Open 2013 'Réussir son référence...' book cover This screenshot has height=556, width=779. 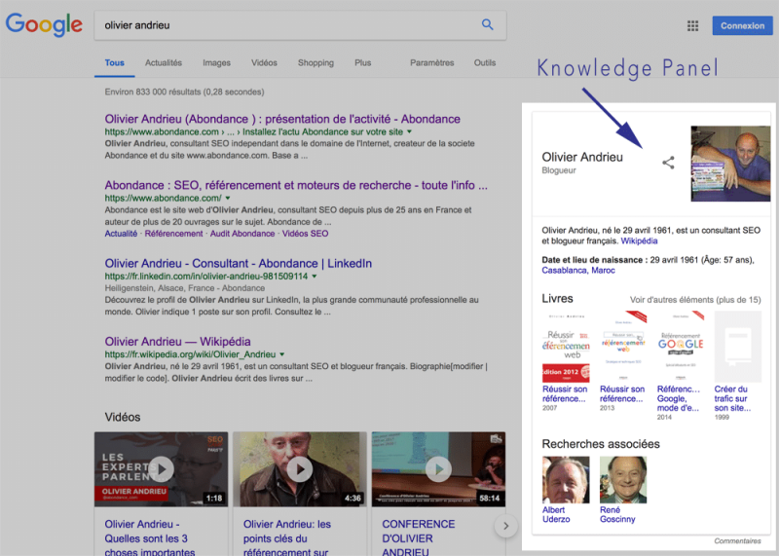coord(623,347)
